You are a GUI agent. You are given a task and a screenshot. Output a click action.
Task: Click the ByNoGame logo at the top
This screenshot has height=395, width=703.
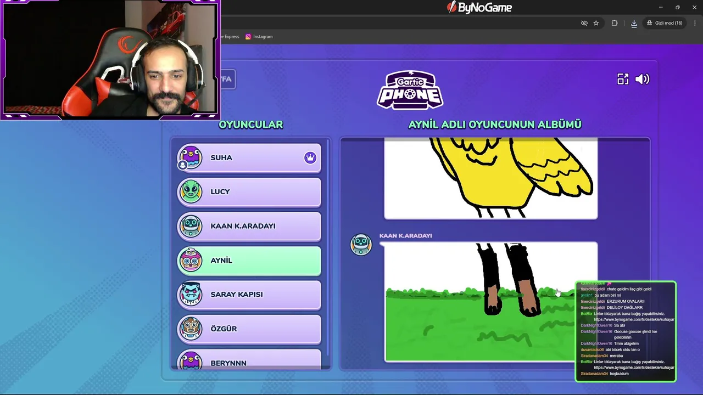pyautogui.click(x=479, y=7)
